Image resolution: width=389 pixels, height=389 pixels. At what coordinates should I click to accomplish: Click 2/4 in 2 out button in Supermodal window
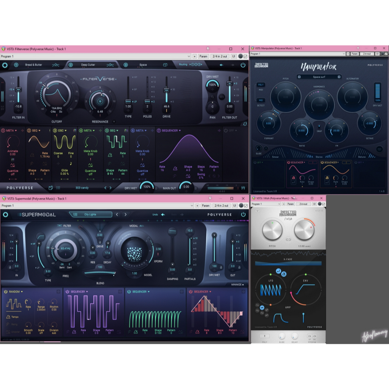pos(221,206)
